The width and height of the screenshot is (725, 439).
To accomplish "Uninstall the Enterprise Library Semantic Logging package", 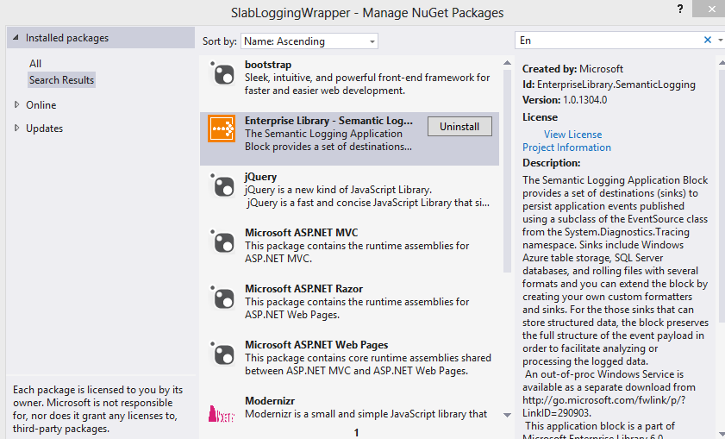I will pos(459,127).
